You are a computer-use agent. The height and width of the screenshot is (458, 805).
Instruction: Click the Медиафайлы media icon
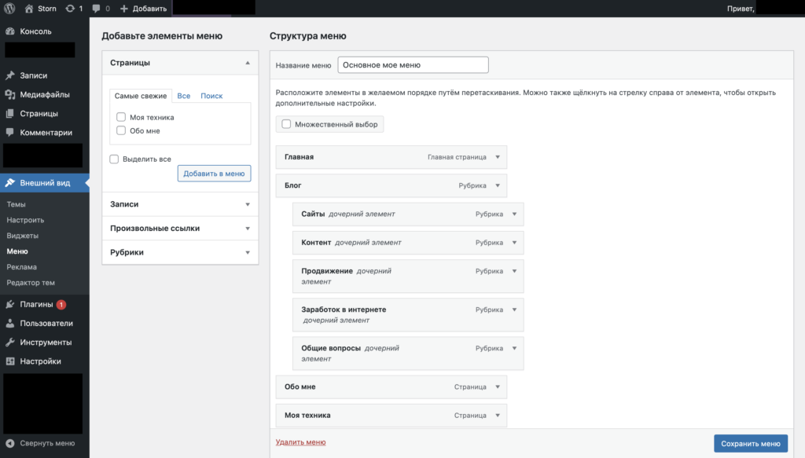click(x=9, y=94)
